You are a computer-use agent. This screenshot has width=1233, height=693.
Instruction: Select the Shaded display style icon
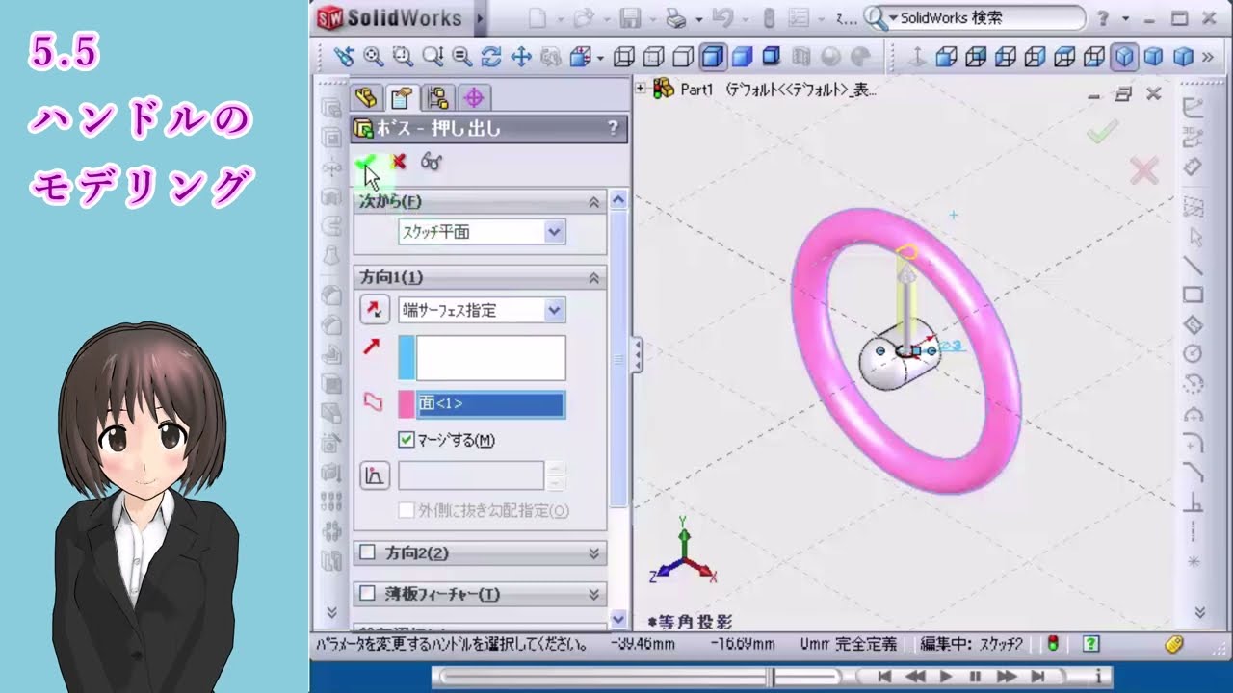742,57
